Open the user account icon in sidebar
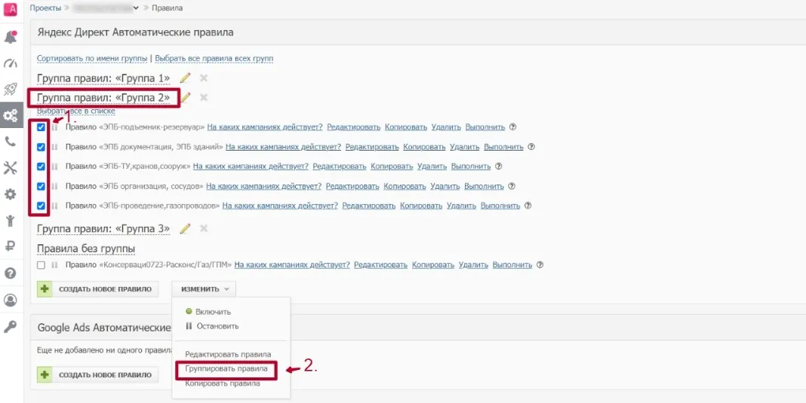 11,301
